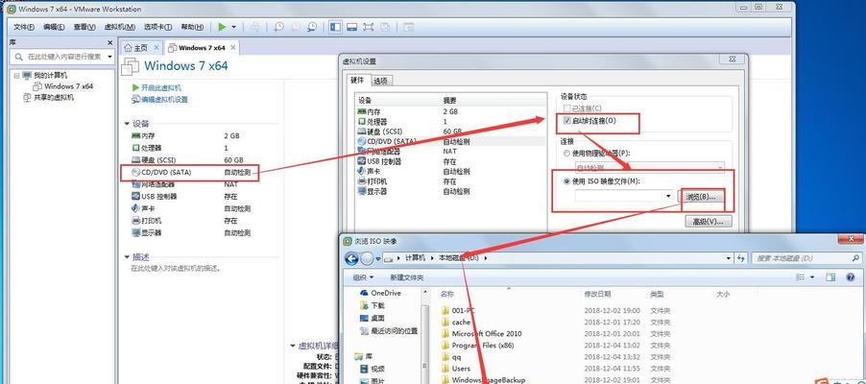Select 使用物理驱动器(P) radio button
Screen dimensions: 866x384
tap(566, 154)
